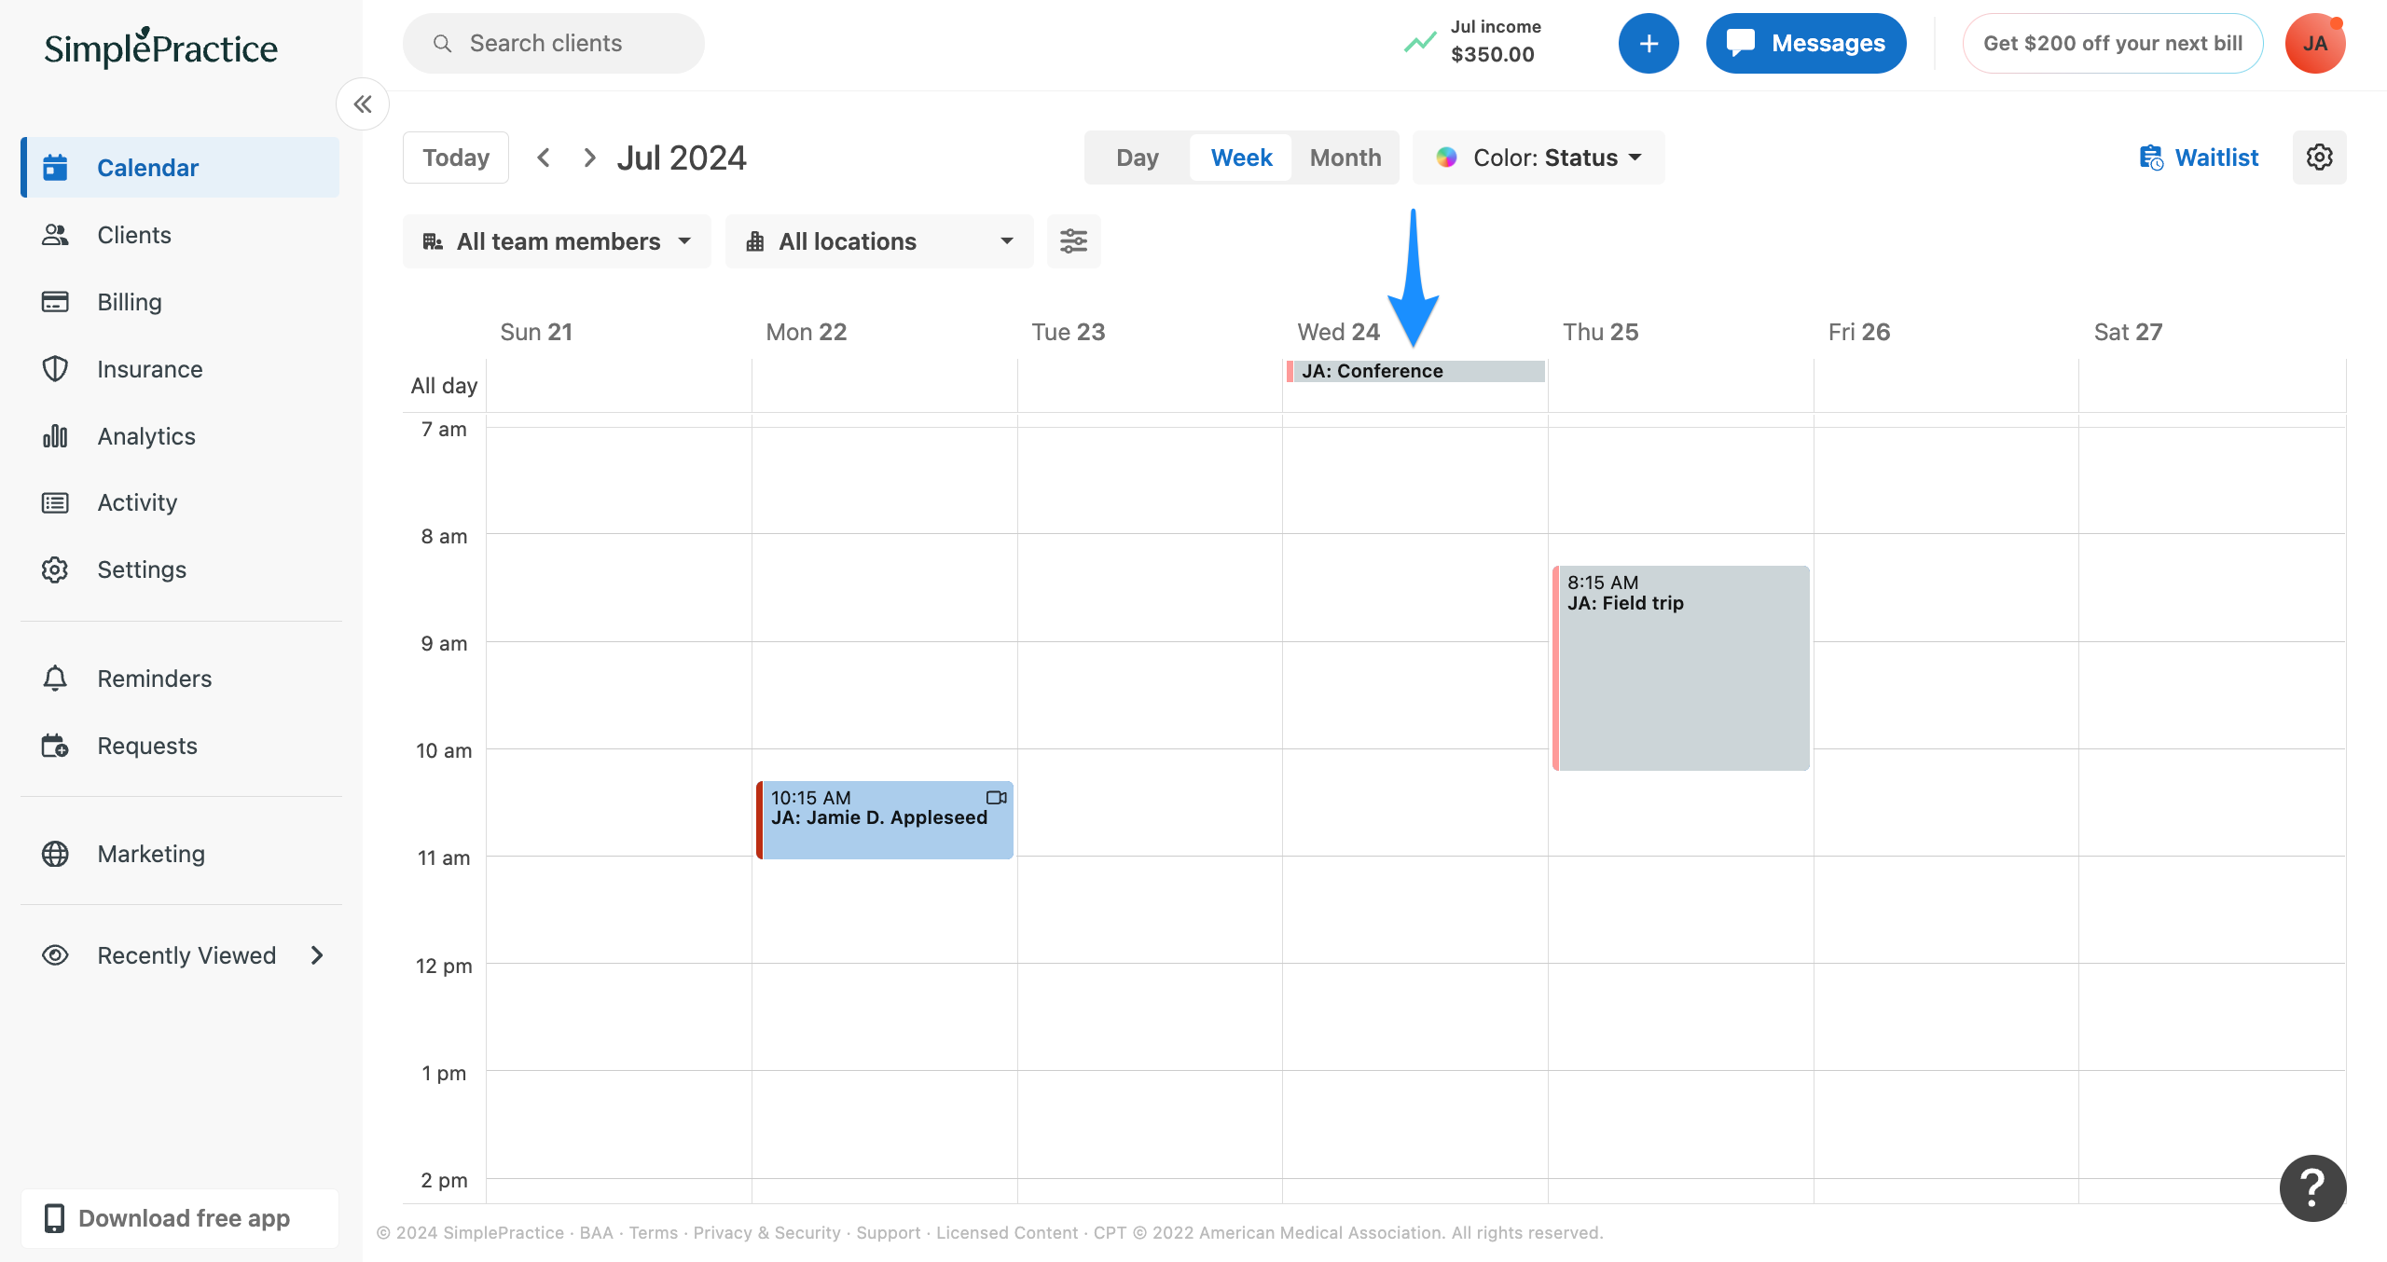Open All team members dropdown
The height and width of the screenshot is (1262, 2387).
[x=557, y=241]
